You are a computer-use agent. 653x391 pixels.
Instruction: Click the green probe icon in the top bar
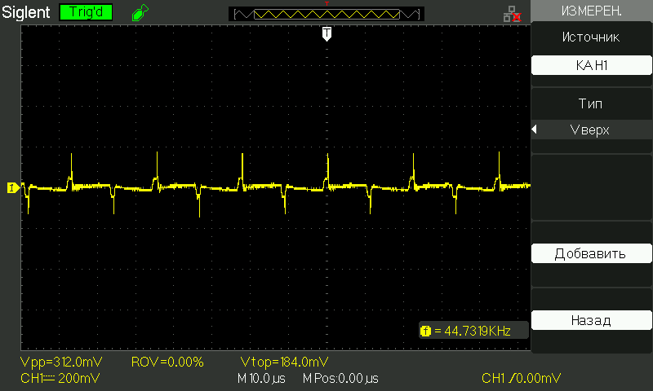[140, 13]
